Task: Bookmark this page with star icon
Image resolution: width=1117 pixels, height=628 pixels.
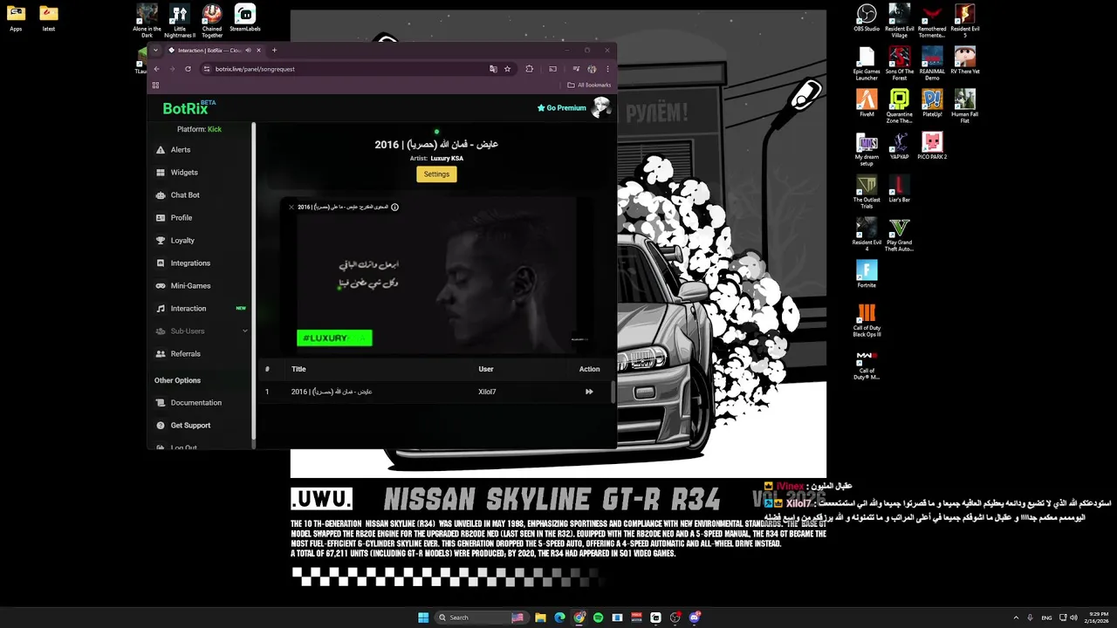Action: point(507,69)
